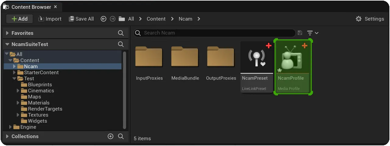
Task: Collapse the Content folder tree arrow
Action: coord(10,60)
